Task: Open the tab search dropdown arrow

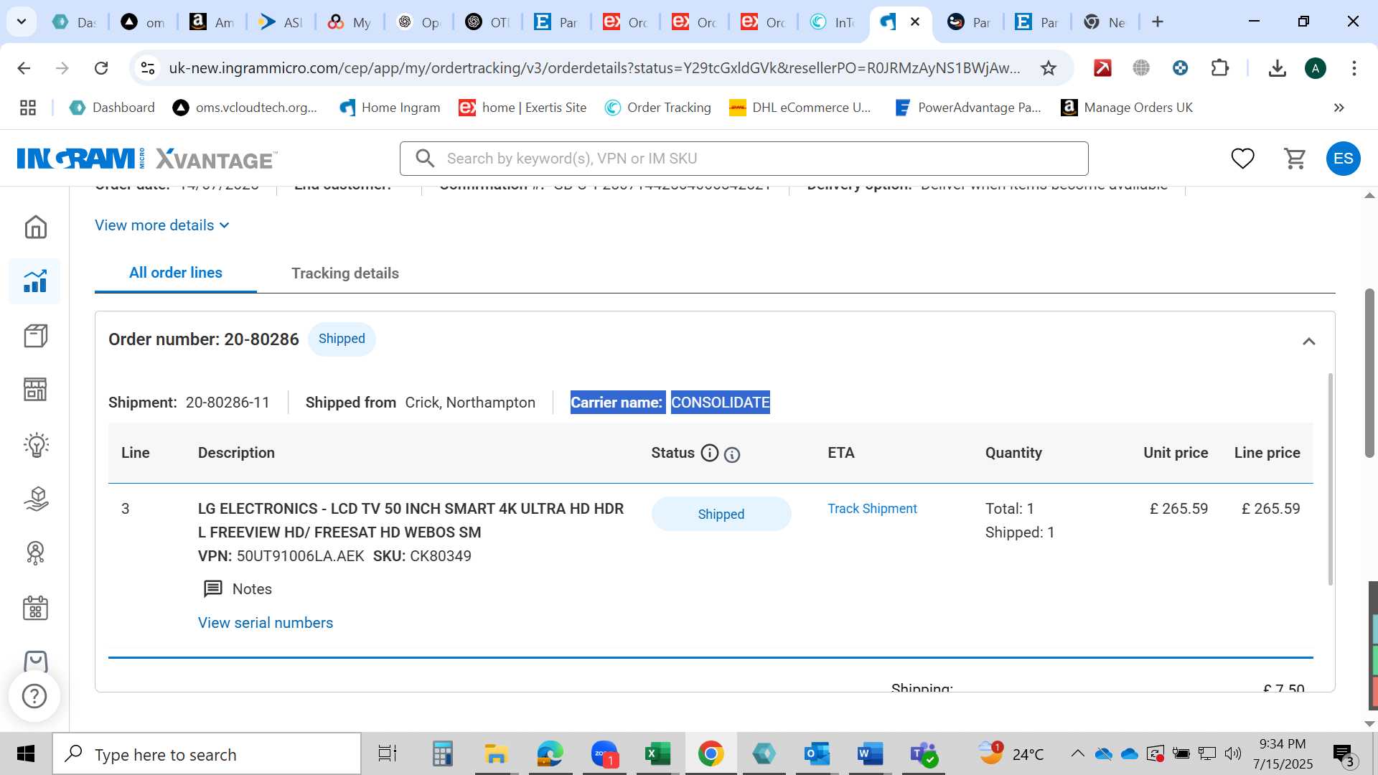Action: (22, 22)
